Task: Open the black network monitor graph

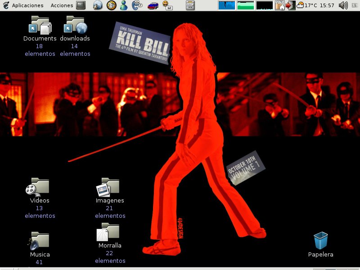Action: coord(264,5)
